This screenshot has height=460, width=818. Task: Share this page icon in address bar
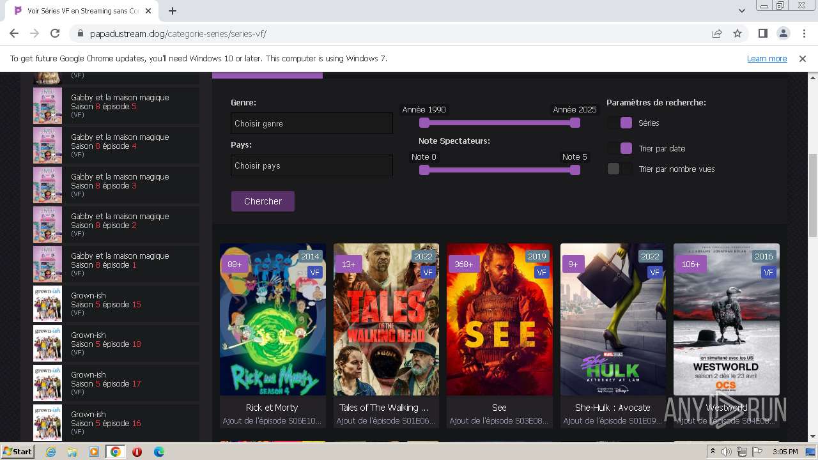717,33
